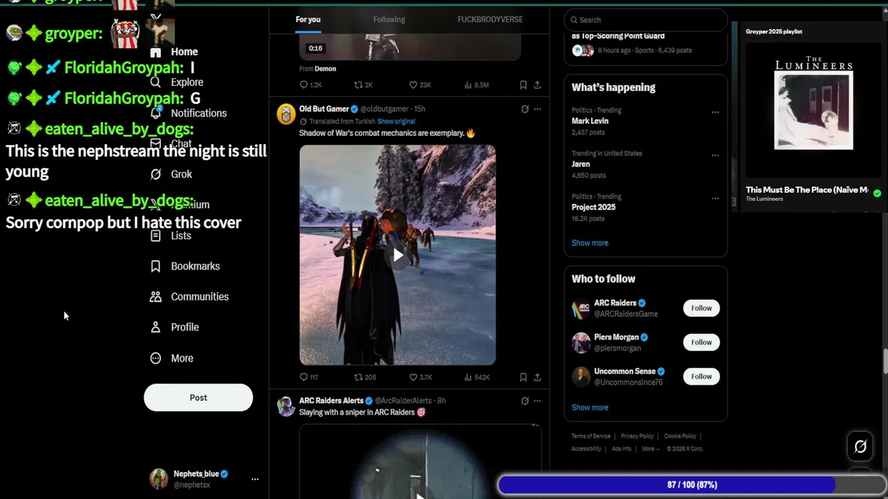Open the More circle icon in sidebar
The width and height of the screenshot is (888, 499).
point(155,358)
